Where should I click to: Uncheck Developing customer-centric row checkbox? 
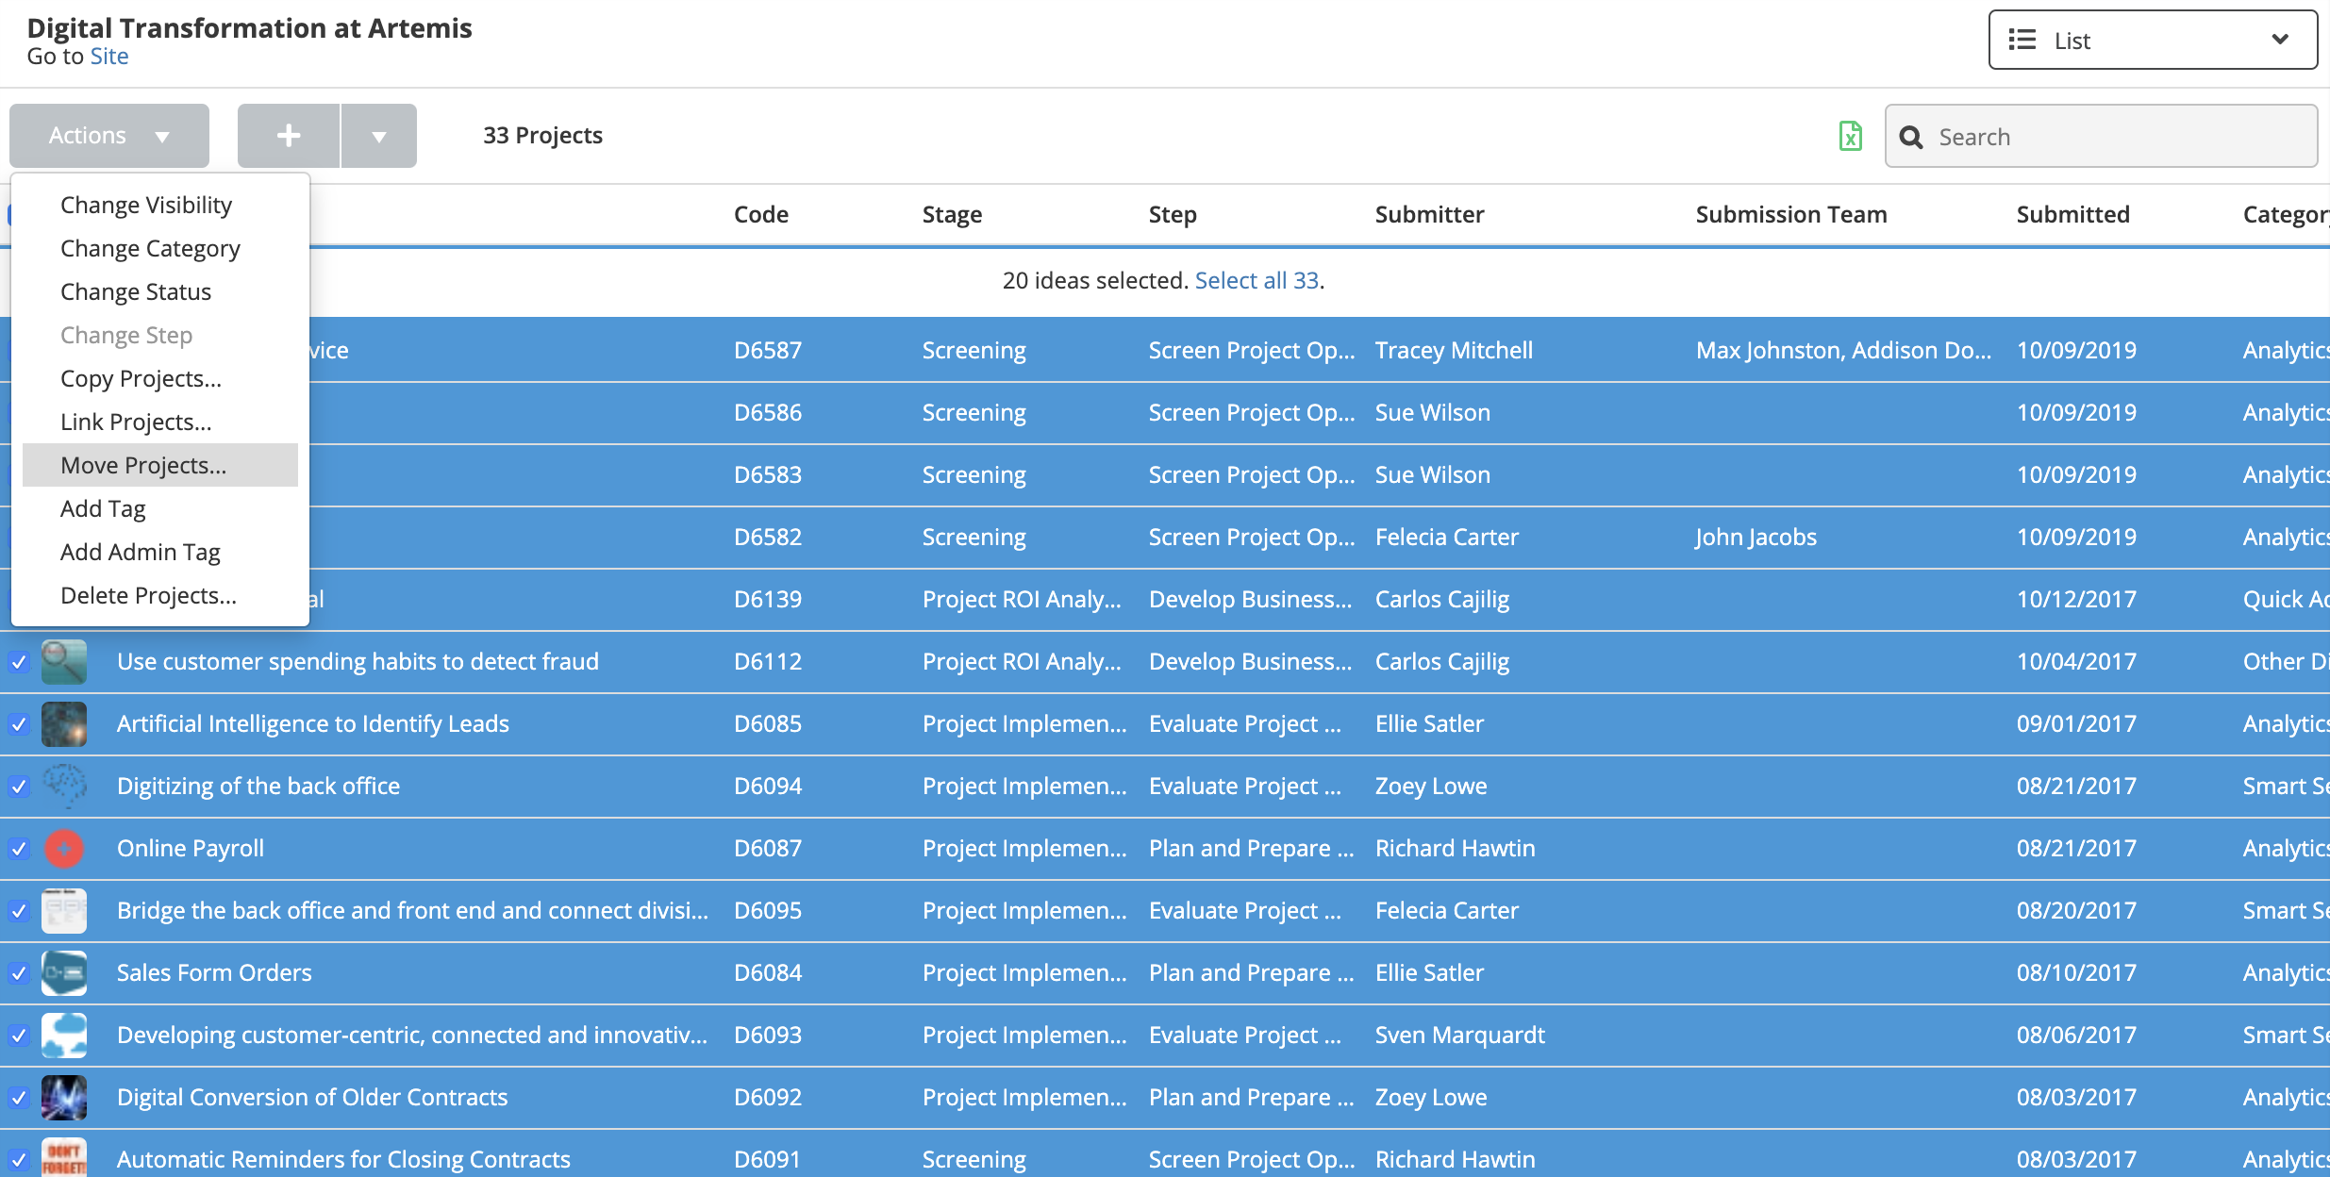(x=19, y=1036)
